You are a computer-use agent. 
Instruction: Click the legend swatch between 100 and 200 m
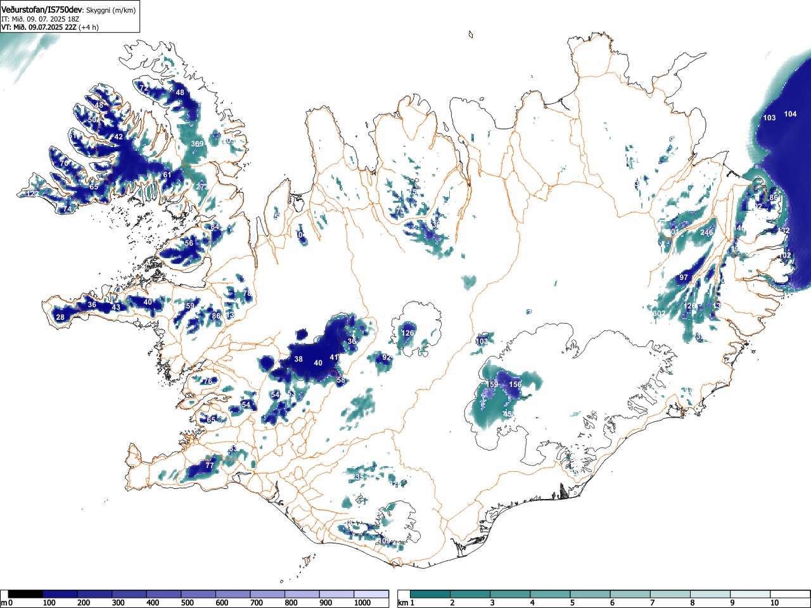click(x=60, y=594)
